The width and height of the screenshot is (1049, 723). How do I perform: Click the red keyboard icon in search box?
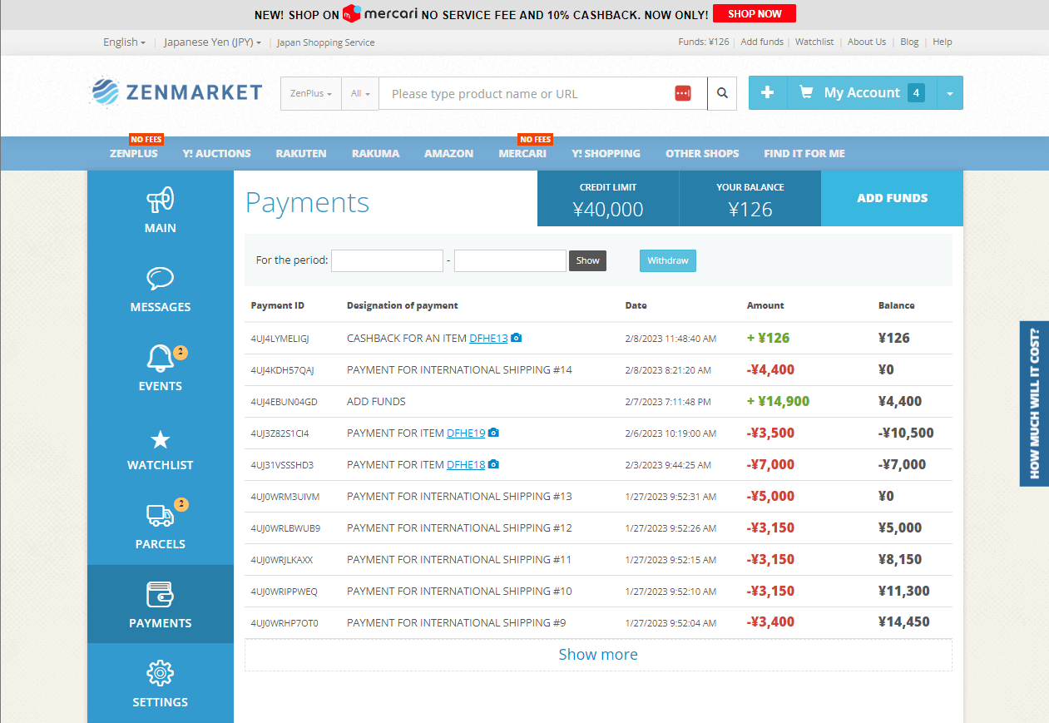coord(683,93)
